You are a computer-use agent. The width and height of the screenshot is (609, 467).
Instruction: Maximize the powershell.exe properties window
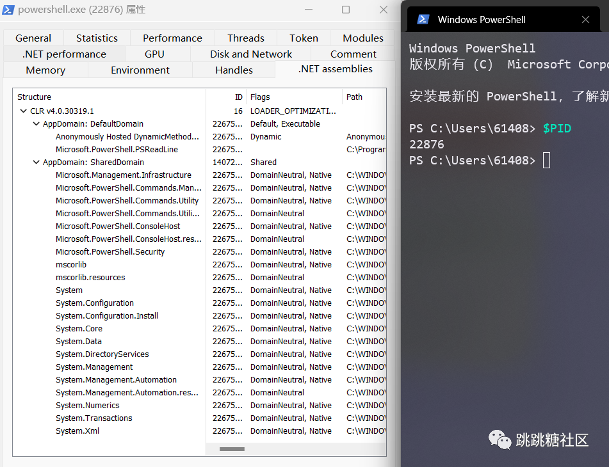point(346,10)
